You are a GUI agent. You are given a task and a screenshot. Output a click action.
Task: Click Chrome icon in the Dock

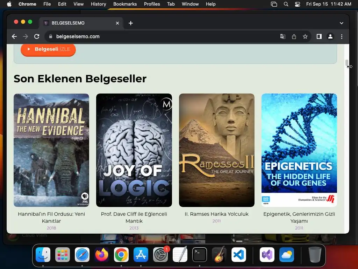pyautogui.click(x=121, y=255)
